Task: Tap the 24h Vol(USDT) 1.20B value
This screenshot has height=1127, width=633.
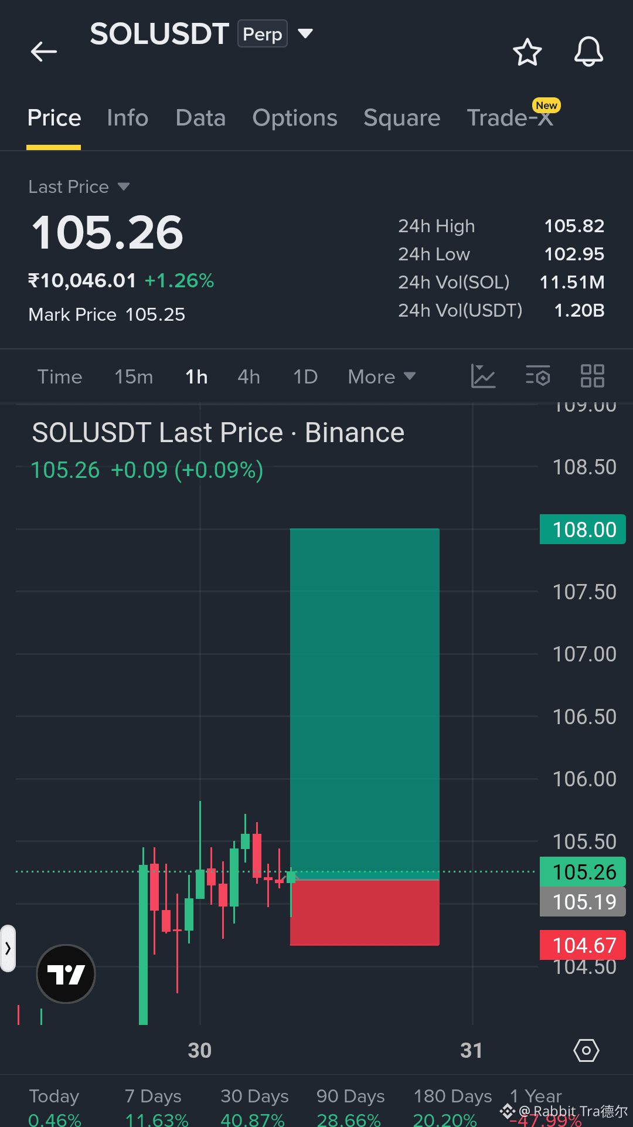Action: tap(579, 310)
